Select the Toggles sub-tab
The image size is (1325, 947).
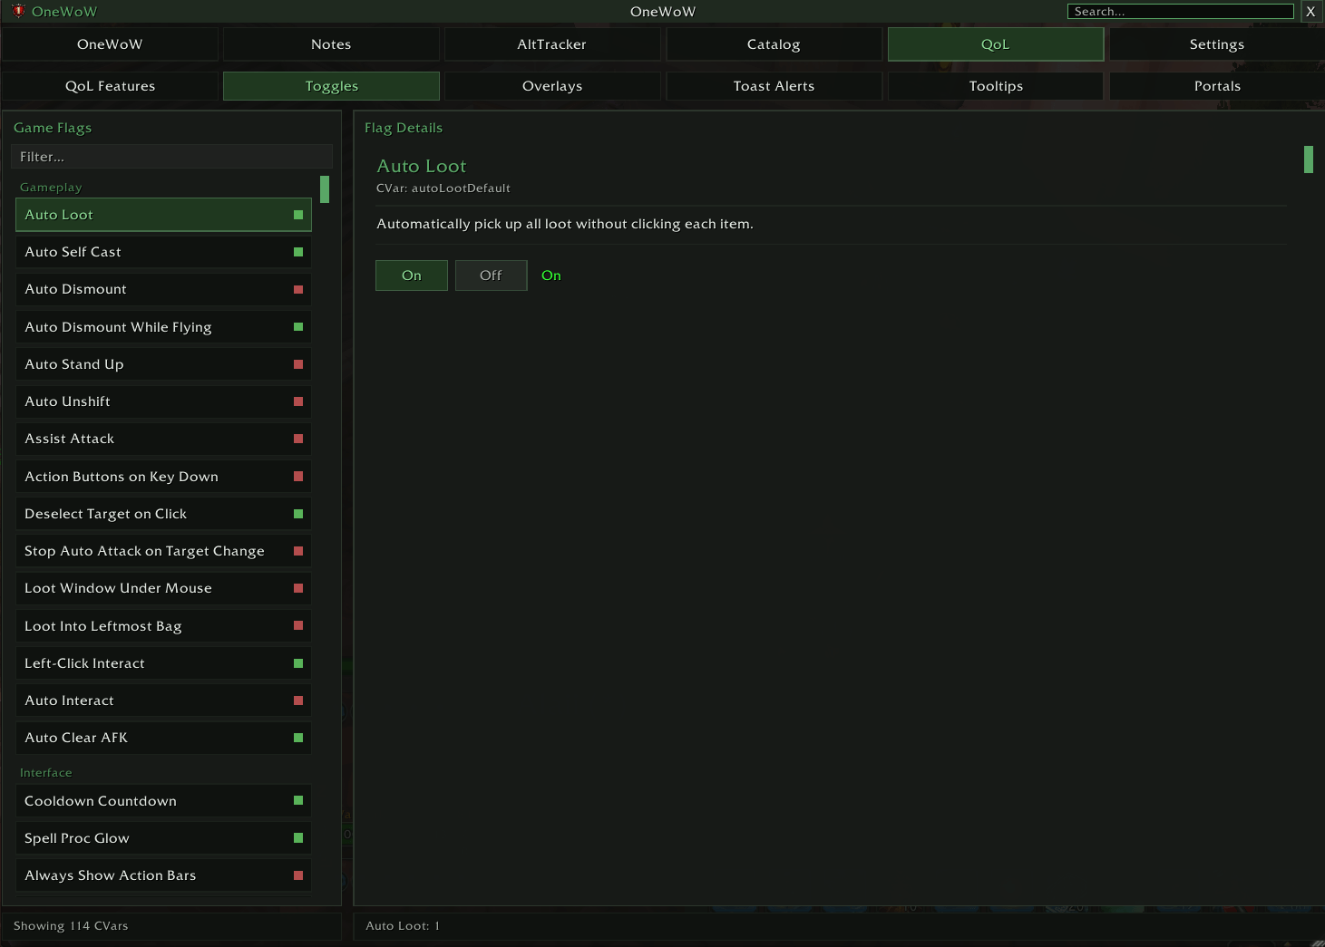coord(331,86)
